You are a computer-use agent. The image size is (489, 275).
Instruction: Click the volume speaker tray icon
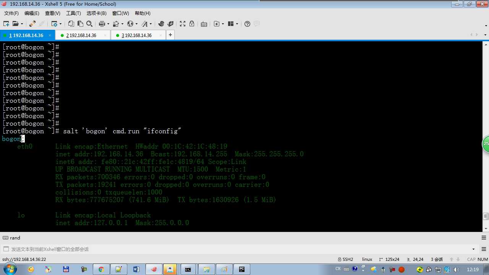pyautogui.click(x=457, y=269)
